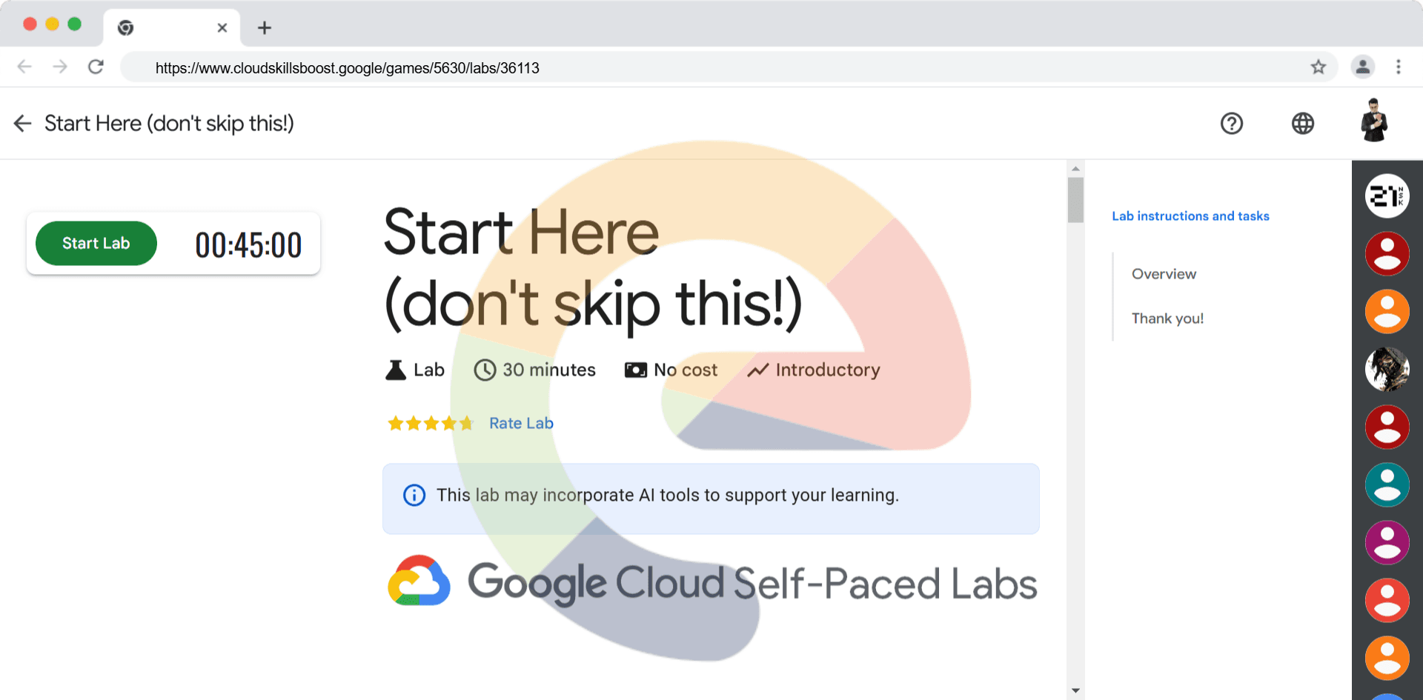The width and height of the screenshot is (1423, 700).
Task: Click the back arrow beside lab title
Action: pyautogui.click(x=23, y=124)
